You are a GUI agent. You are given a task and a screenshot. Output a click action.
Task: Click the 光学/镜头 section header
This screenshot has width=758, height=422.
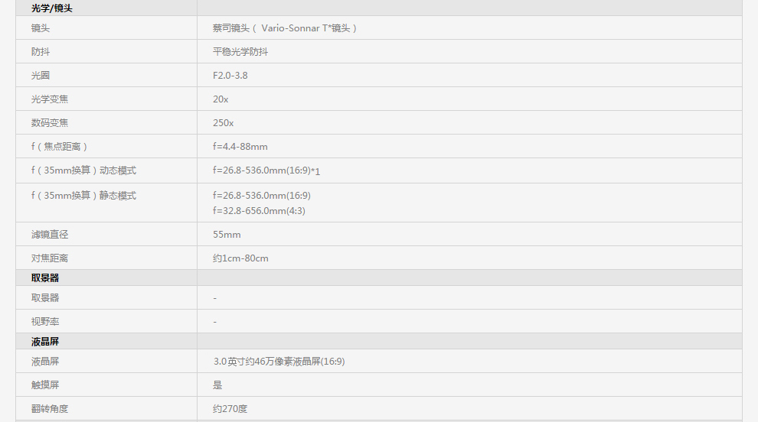point(52,8)
